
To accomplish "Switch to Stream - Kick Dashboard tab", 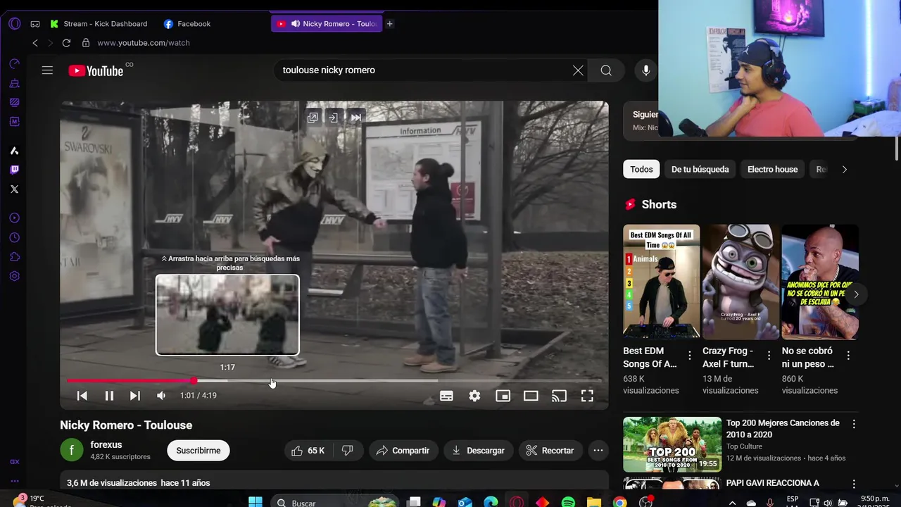I will click(x=99, y=24).
